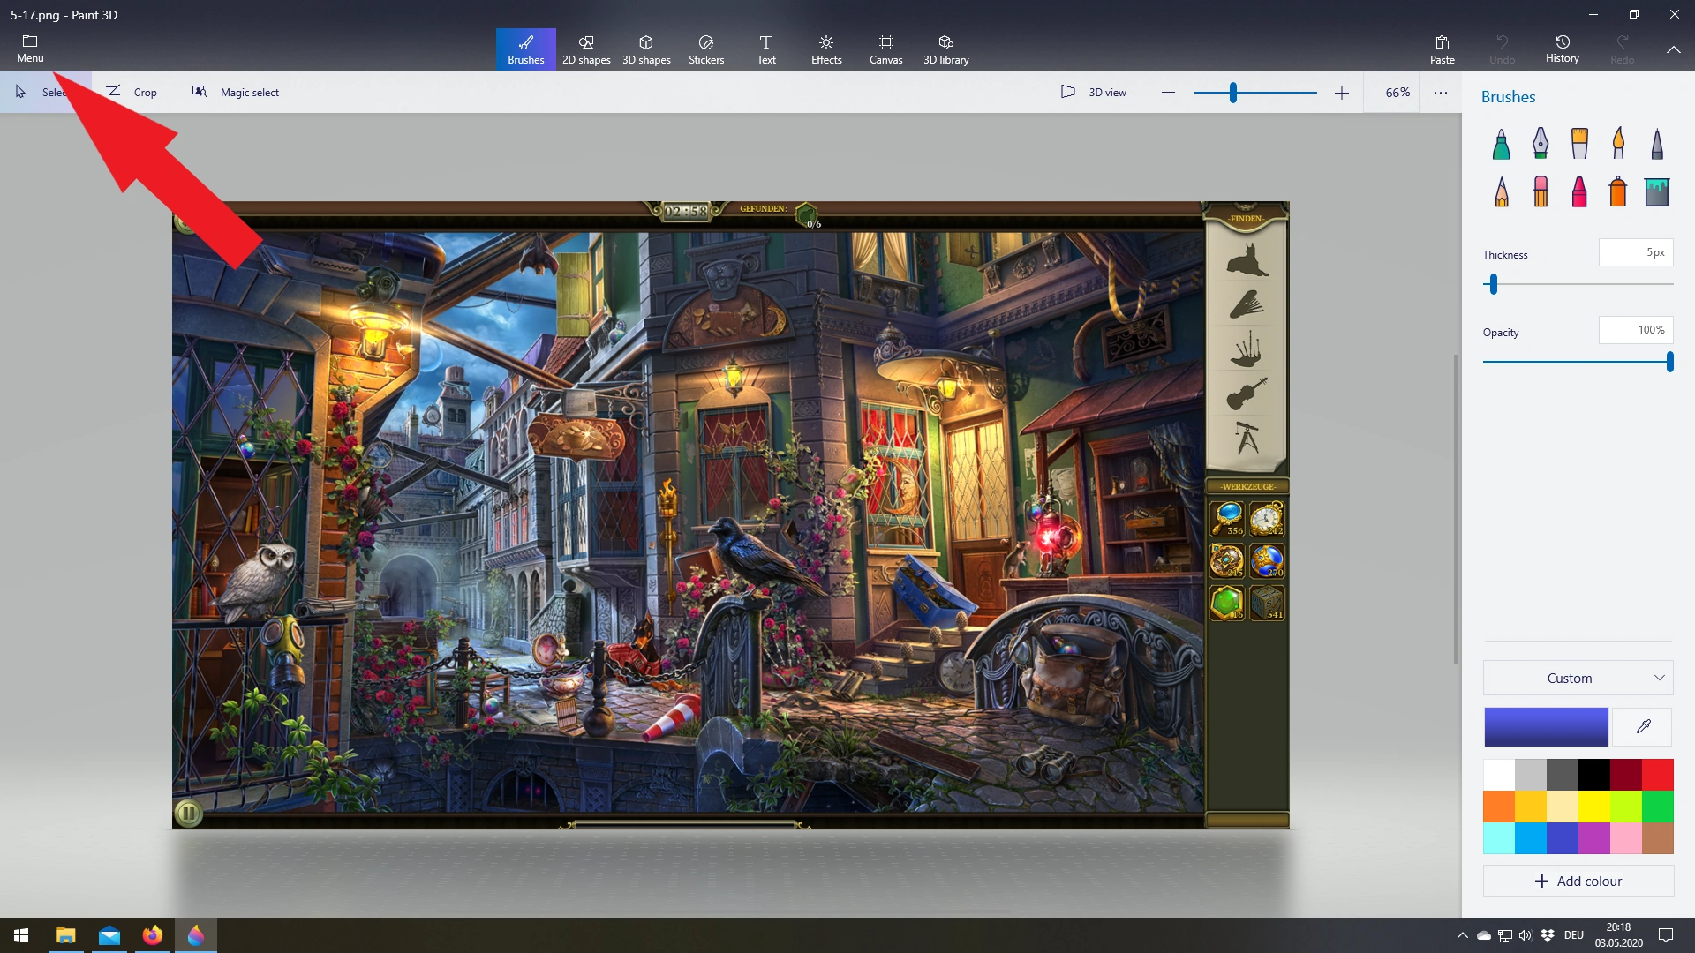The image size is (1695, 953).
Task: Select the yellow colour swatch
Action: [x=1593, y=806]
